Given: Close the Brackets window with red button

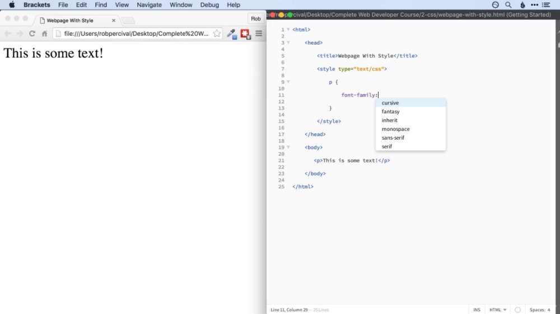Looking at the screenshot, I should [273, 15].
